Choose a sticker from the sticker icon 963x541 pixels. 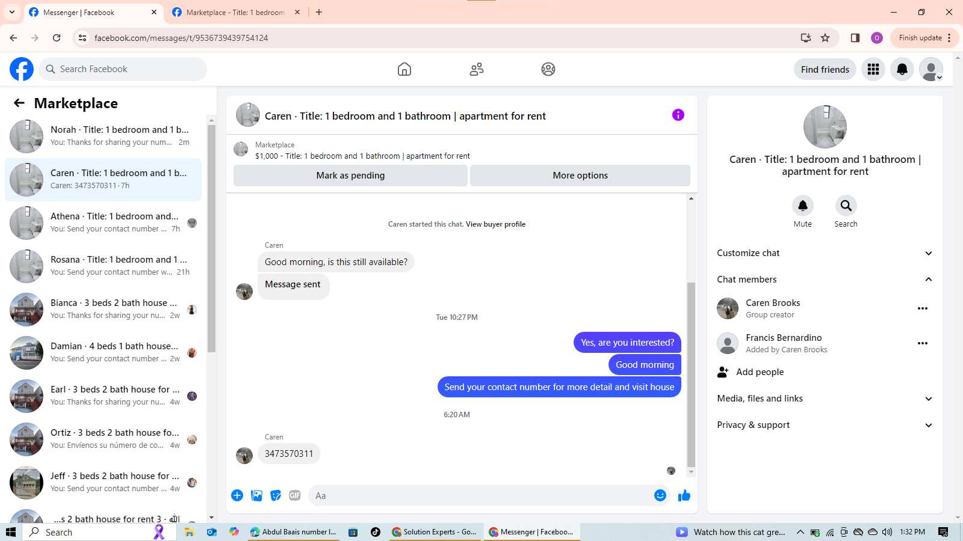(276, 495)
